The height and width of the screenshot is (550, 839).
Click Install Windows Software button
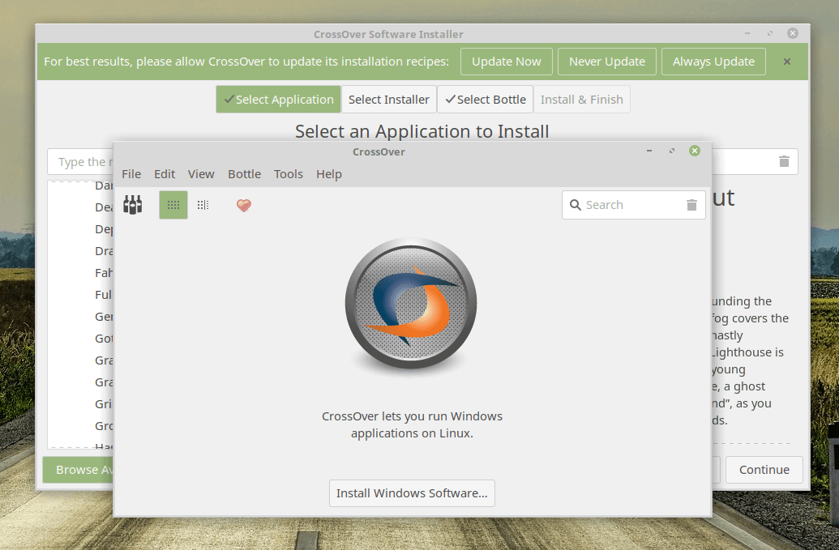[x=412, y=492]
